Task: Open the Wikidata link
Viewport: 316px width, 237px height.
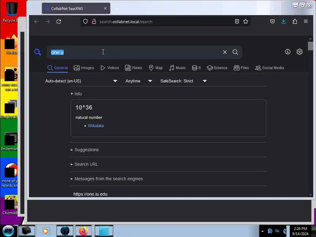Action: 96,126
